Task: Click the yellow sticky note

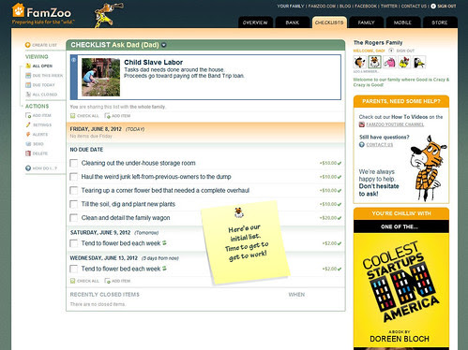Action: 246,241
